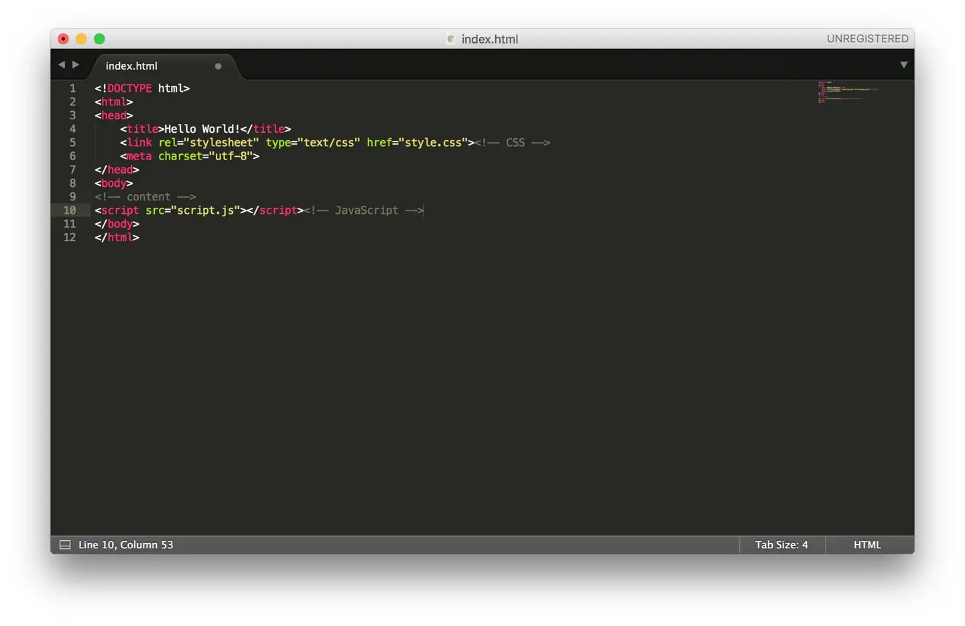Click line number 12 in gutter
Viewport: 965px width, 626px height.
tap(70, 237)
